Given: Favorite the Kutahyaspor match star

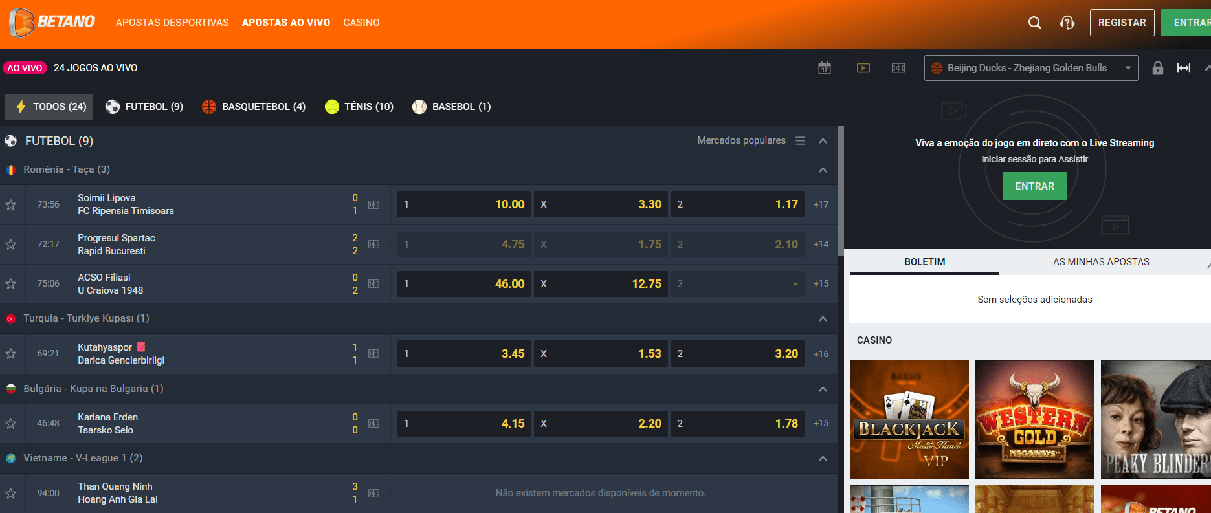Looking at the screenshot, I should click(x=11, y=354).
